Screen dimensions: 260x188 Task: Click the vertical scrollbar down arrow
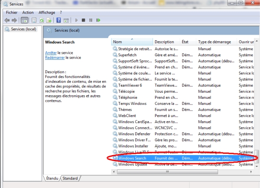point(257,166)
